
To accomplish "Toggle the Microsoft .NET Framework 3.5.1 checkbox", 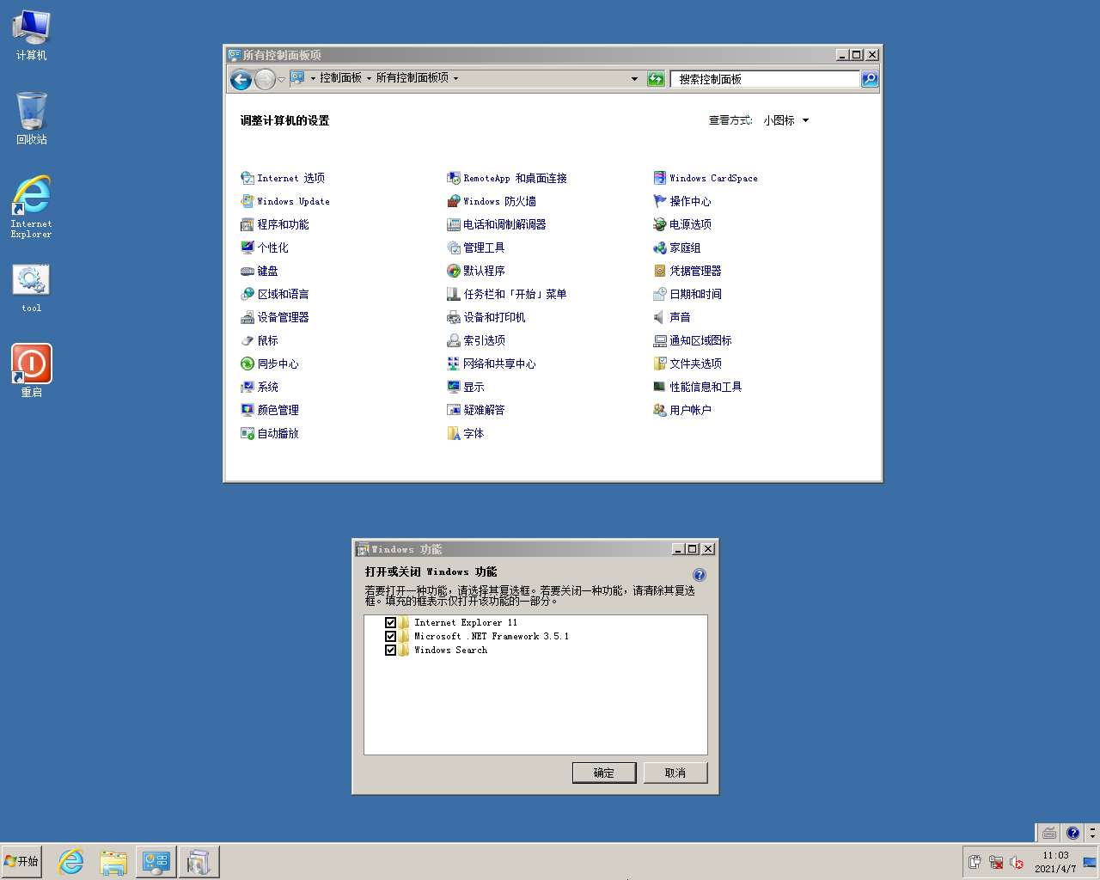I will 390,636.
